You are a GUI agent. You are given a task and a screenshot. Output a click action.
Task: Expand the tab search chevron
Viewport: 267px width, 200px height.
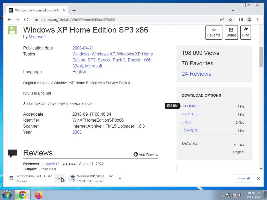[x=233, y=10]
